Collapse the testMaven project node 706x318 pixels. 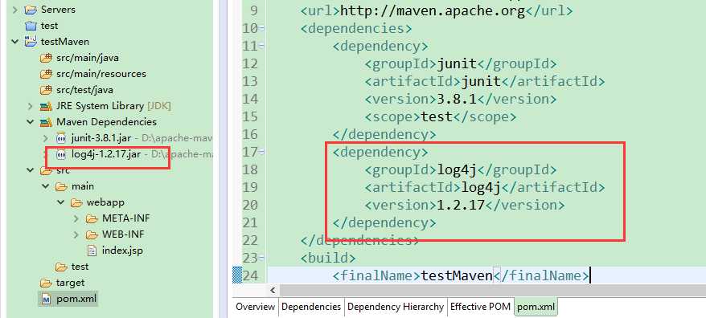15,42
